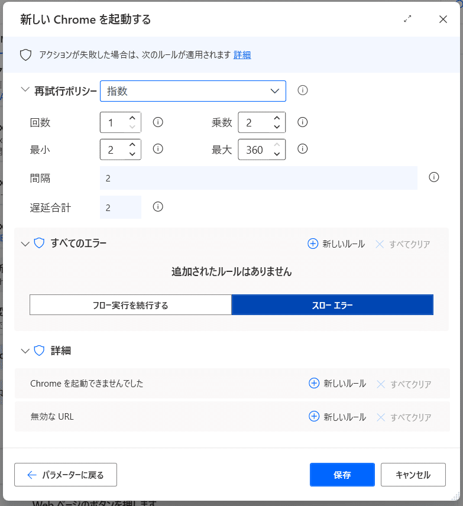Select スロー エラー option

point(332,305)
